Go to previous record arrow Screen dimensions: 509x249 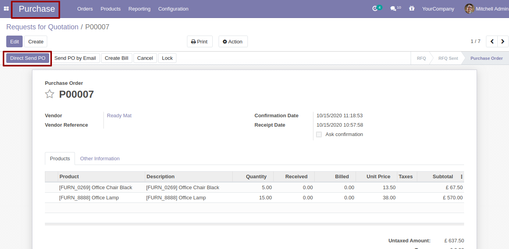[x=492, y=41]
